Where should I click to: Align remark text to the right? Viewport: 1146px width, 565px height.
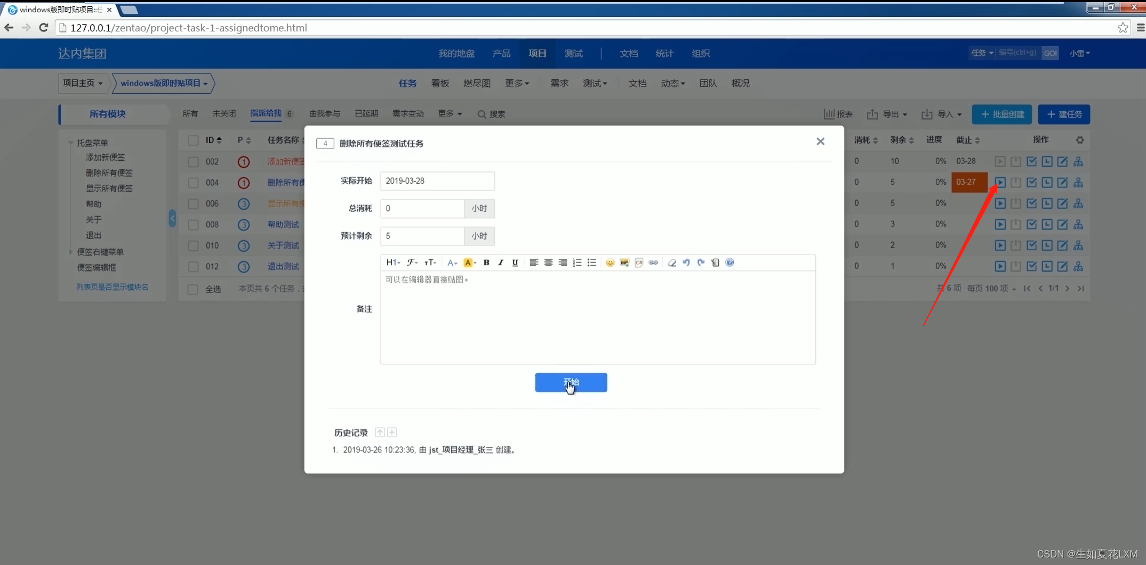(x=563, y=263)
